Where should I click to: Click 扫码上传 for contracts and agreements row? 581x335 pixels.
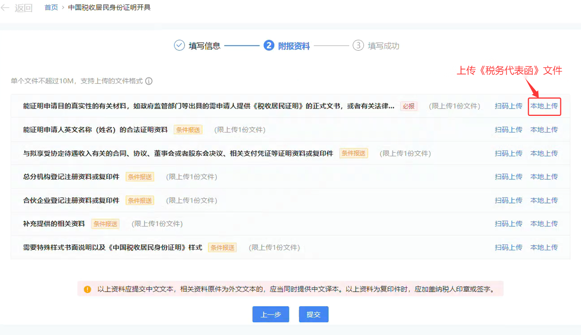pos(508,153)
